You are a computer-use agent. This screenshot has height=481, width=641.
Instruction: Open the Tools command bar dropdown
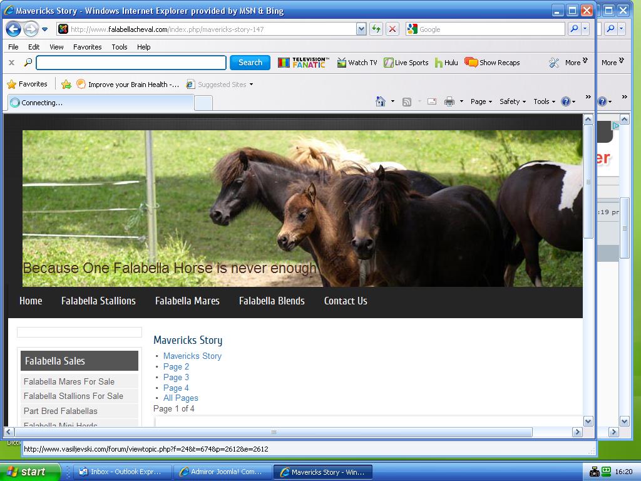(544, 101)
